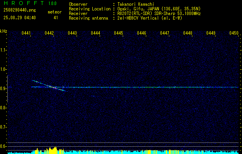Click the meteor count 41

55,18
